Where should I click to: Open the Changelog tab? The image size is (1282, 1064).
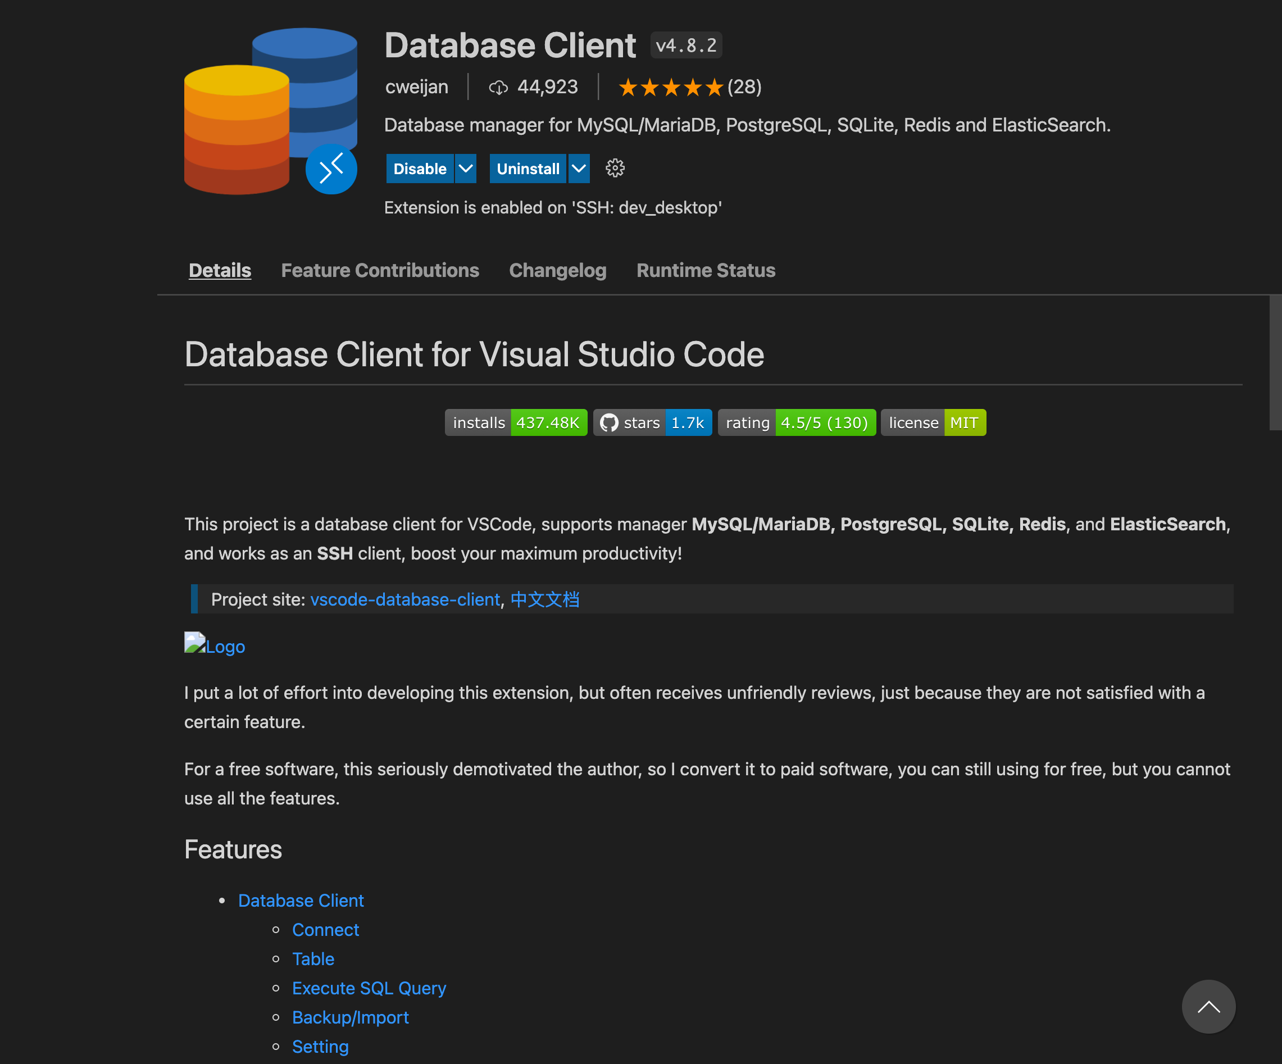tap(557, 270)
